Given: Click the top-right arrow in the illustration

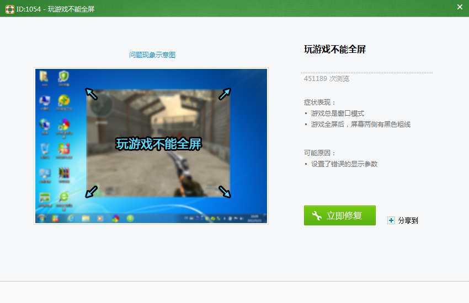Looking at the screenshot, I should [225, 94].
